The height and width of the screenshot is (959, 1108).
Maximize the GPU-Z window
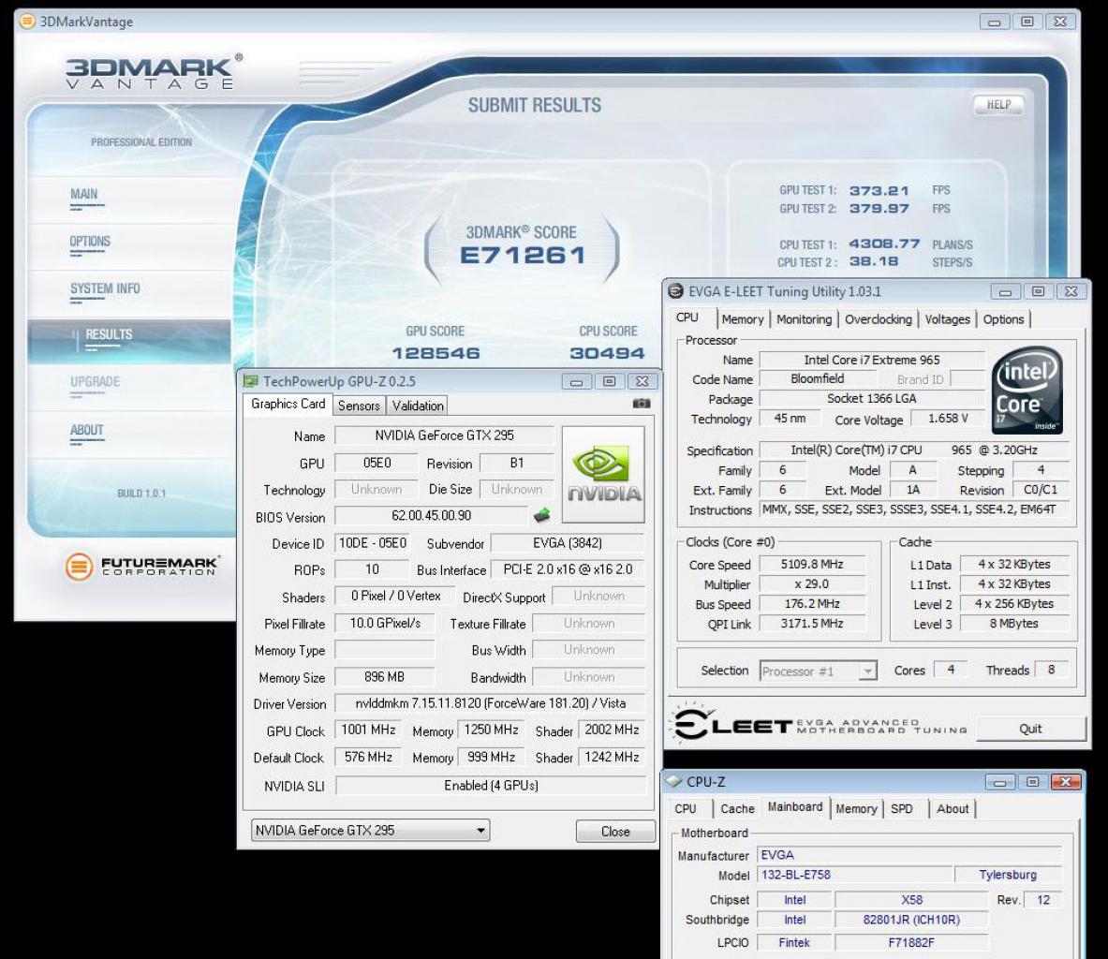(609, 381)
